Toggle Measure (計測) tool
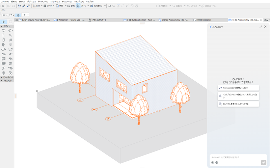The width and height of the screenshot is (270, 168). tap(71, 6)
